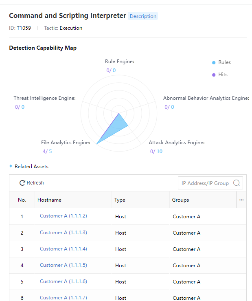
Task: Click the Type column header
Action: [x=120, y=200]
